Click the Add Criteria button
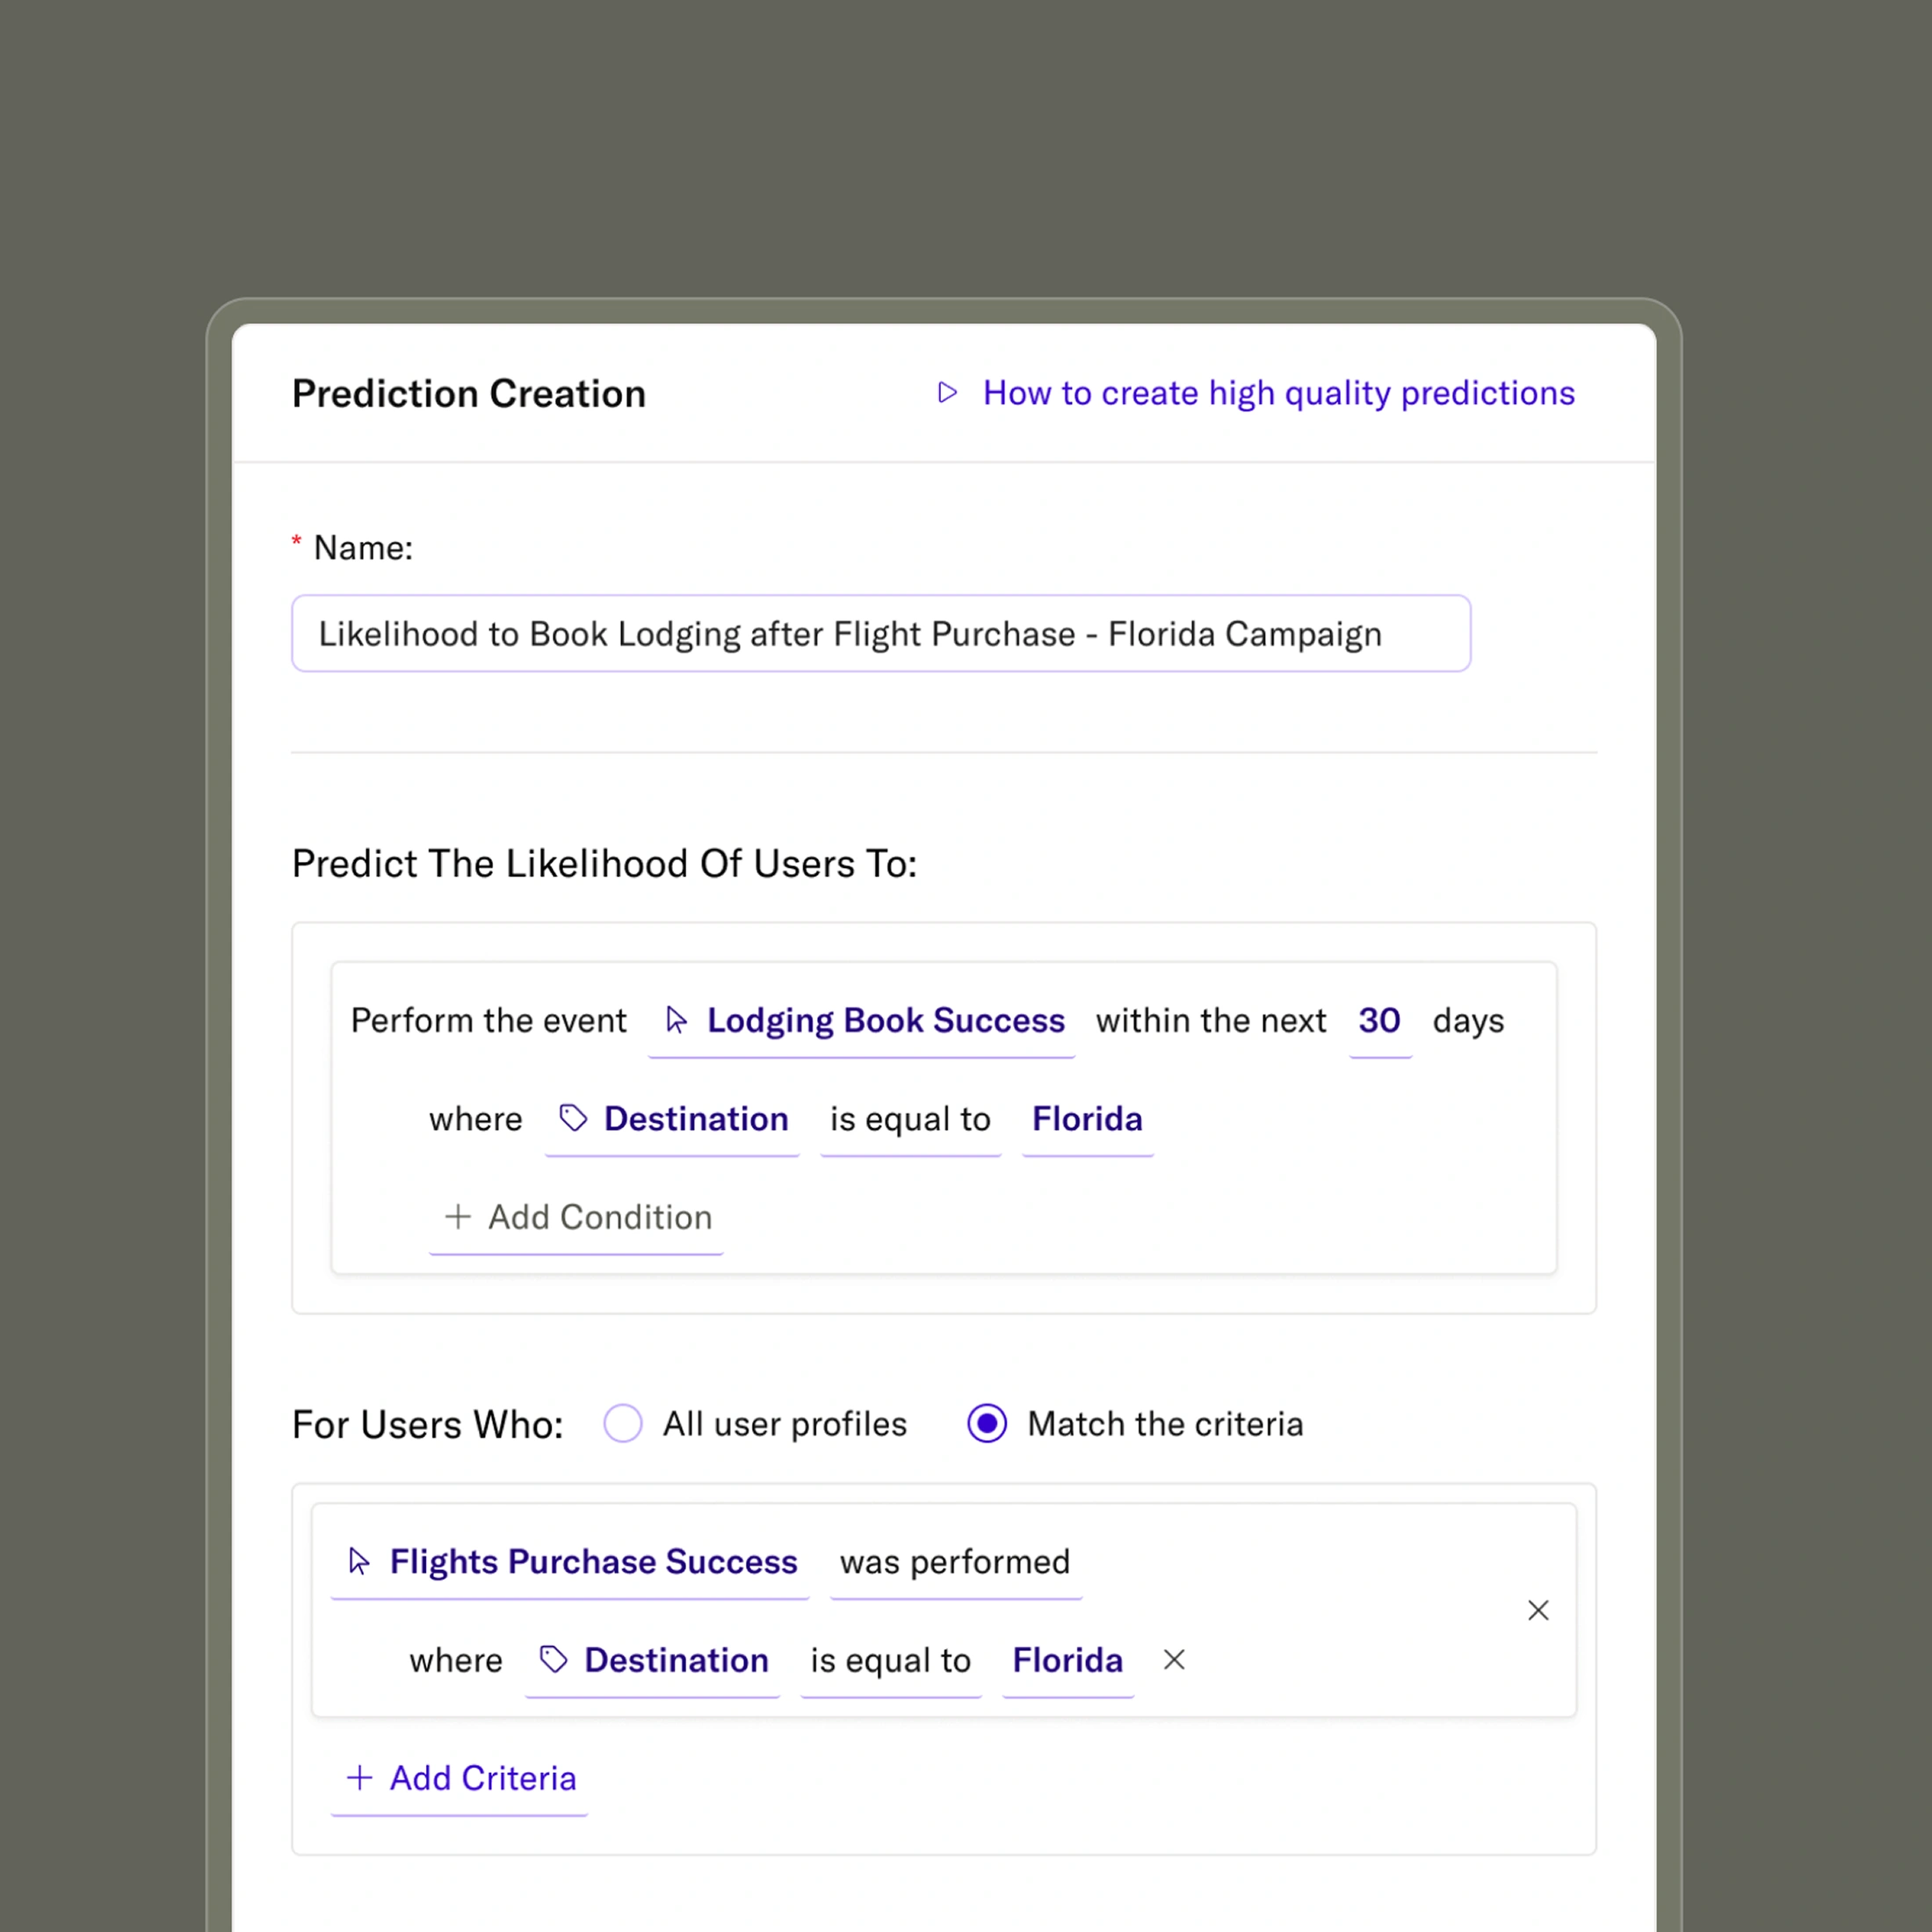Viewport: 1932px width, 1932px height. [482, 1778]
